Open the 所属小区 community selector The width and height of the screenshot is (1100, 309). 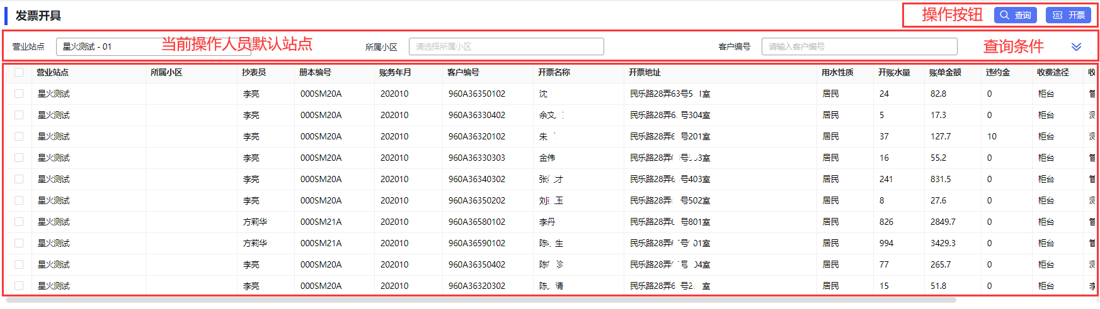pos(507,46)
